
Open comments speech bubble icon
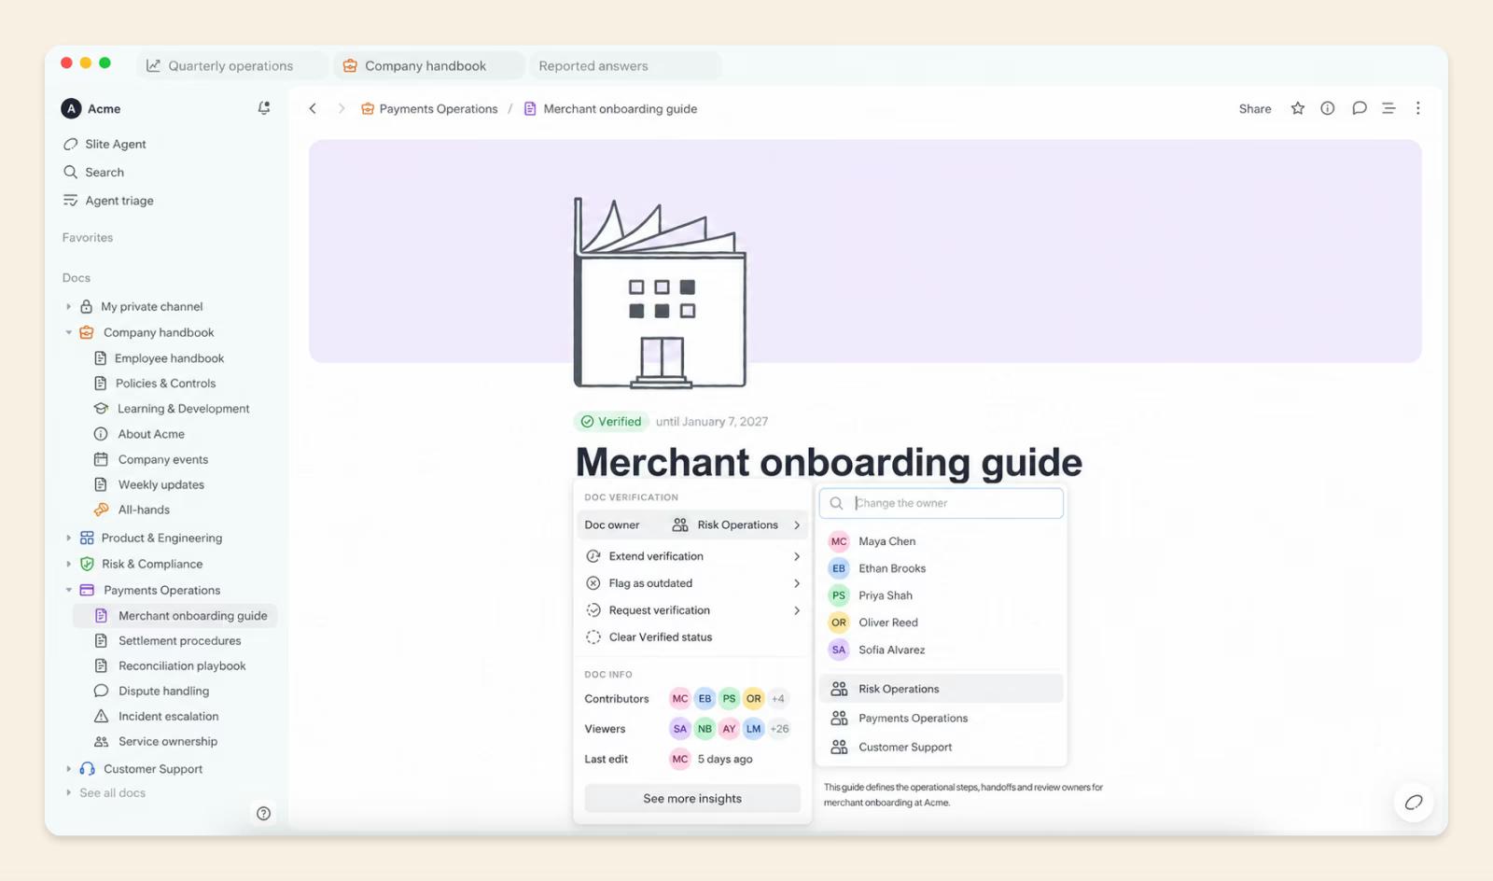pyautogui.click(x=1359, y=108)
